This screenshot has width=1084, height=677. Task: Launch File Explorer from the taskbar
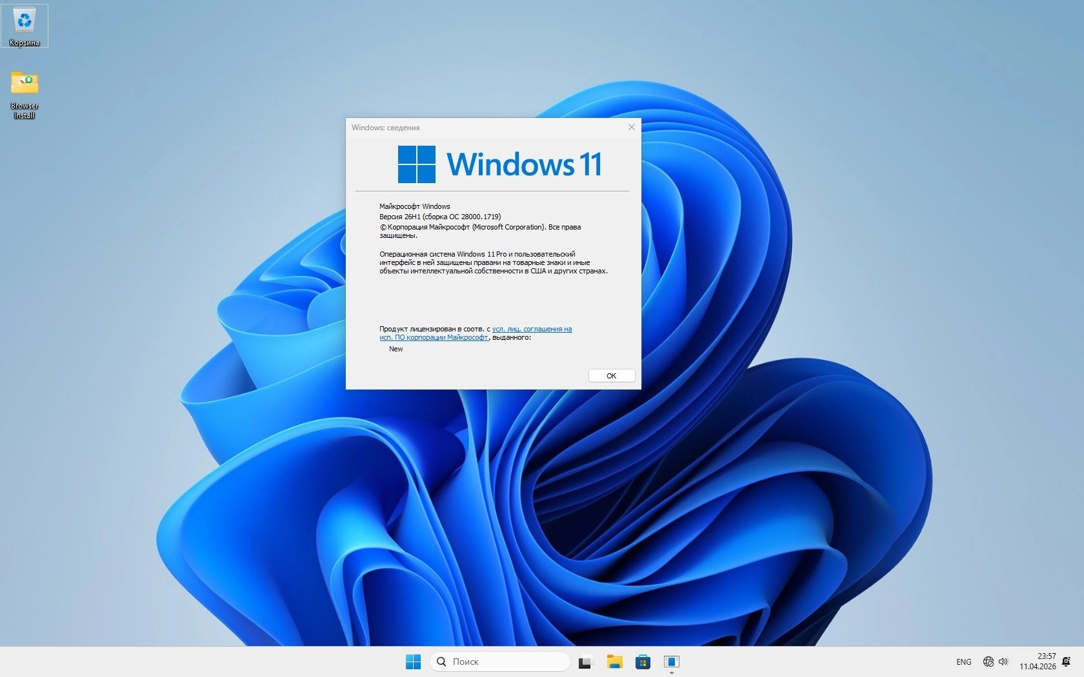614,662
